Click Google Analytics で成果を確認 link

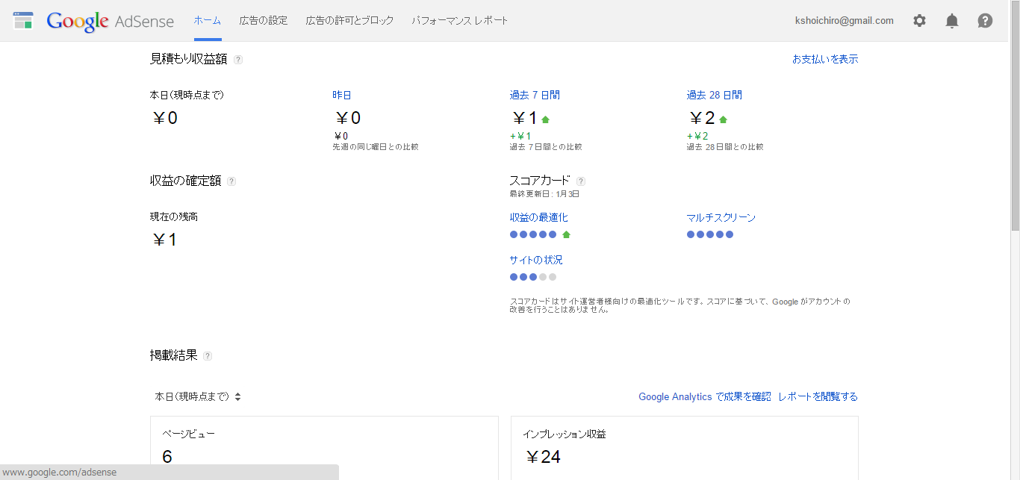(705, 396)
